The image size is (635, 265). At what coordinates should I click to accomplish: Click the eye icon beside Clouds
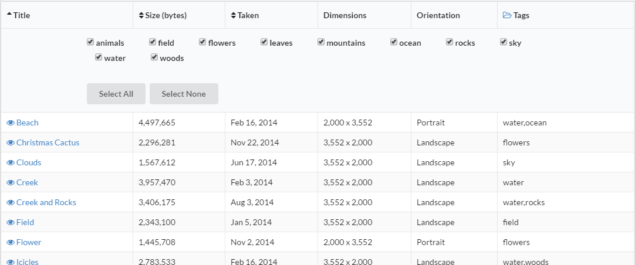(x=11, y=163)
